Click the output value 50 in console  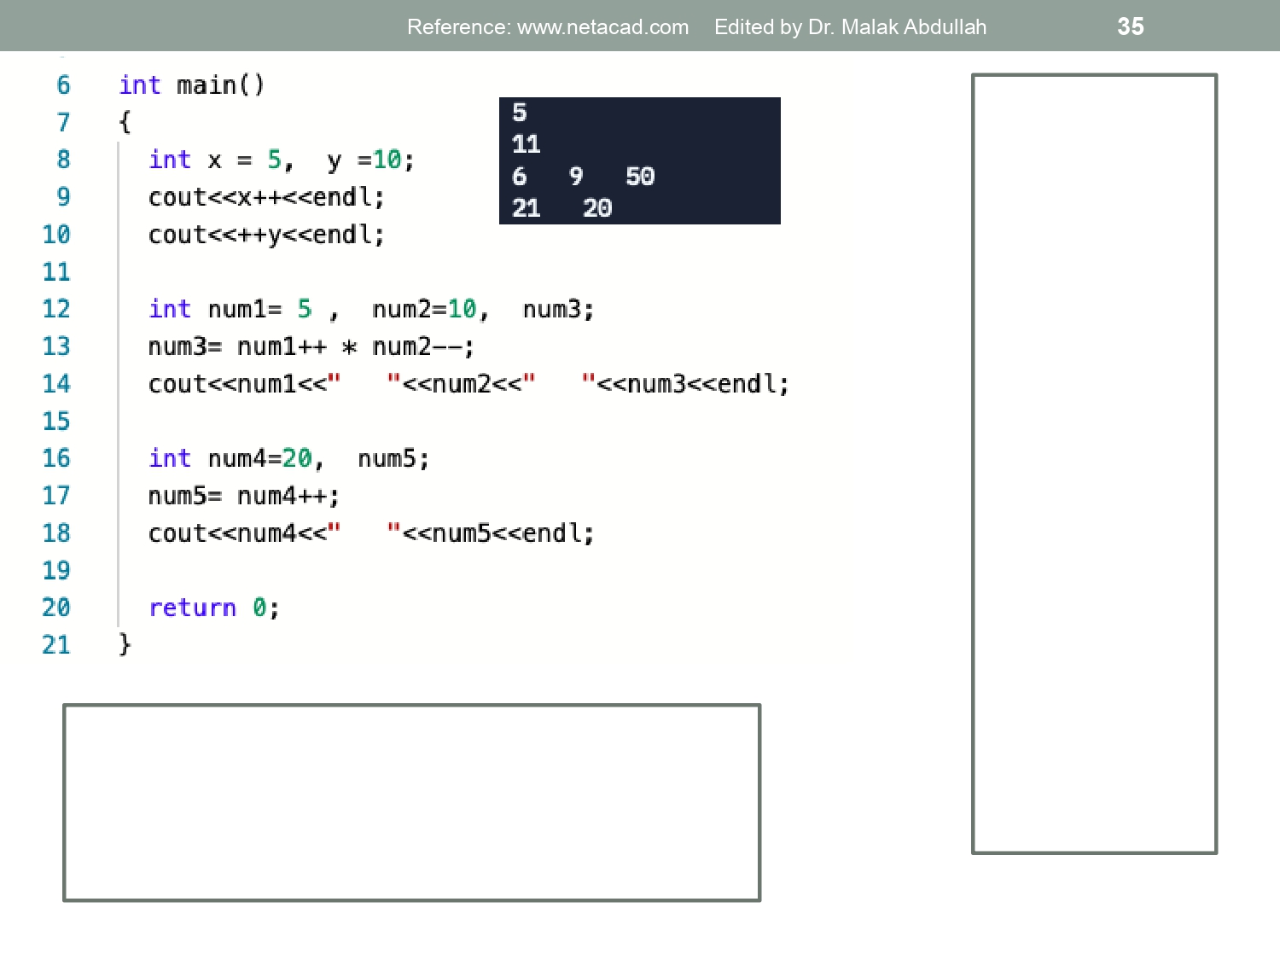coord(640,177)
